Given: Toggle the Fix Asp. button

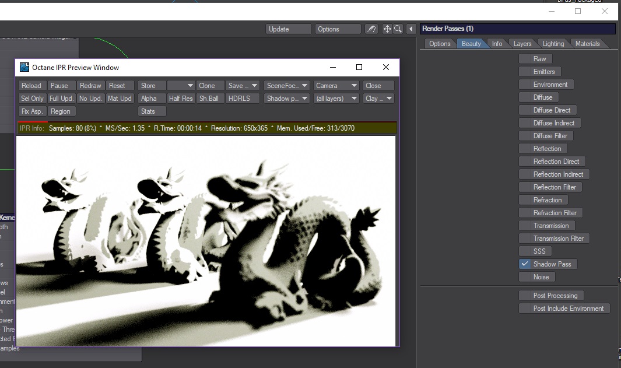Looking at the screenshot, I should point(32,111).
